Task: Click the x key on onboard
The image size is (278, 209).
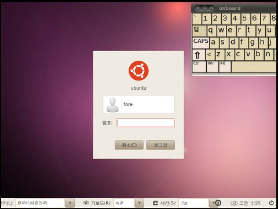Action: click(230, 55)
